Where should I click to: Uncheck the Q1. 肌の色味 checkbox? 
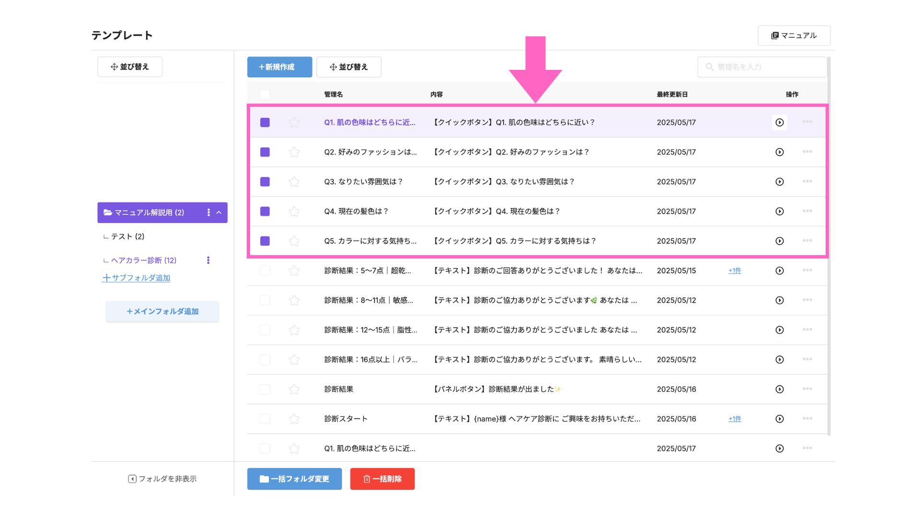pyautogui.click(x=265, y=123)
